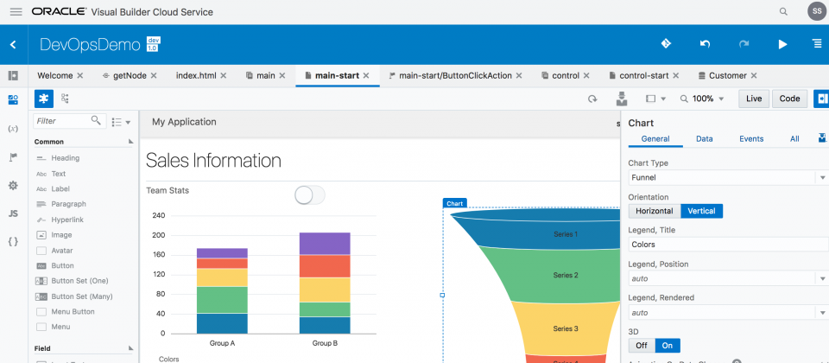Reload the page designer canvas

pyautogui.click(x=592, y=99)
